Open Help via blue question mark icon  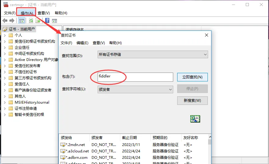click(x=47, y=21)
